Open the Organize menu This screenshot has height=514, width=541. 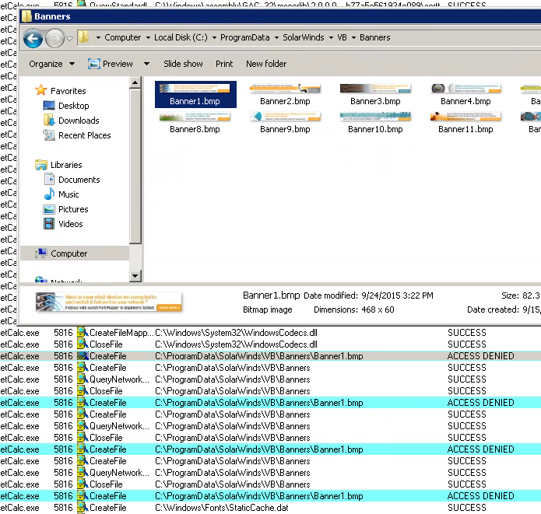(51, 64)
